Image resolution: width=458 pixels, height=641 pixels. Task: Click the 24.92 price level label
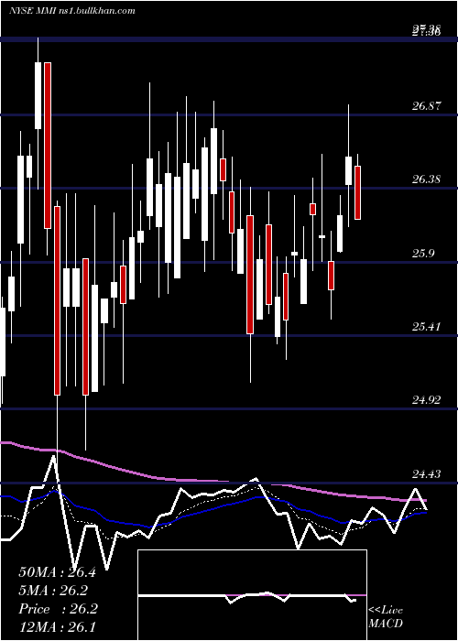coord(427,400)
